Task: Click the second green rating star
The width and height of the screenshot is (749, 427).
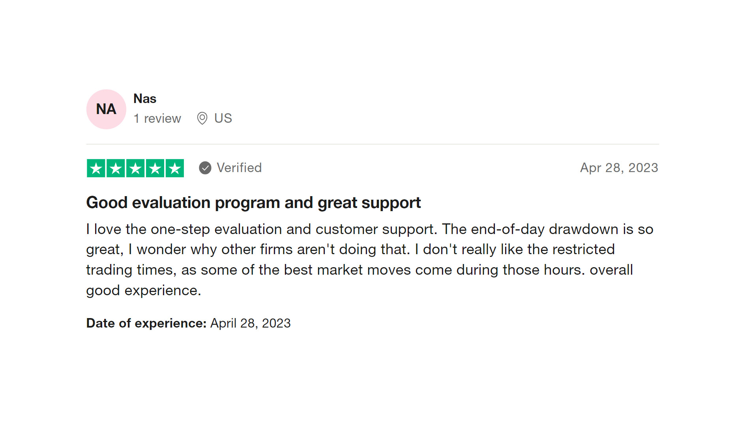Action: pos(116,169)
